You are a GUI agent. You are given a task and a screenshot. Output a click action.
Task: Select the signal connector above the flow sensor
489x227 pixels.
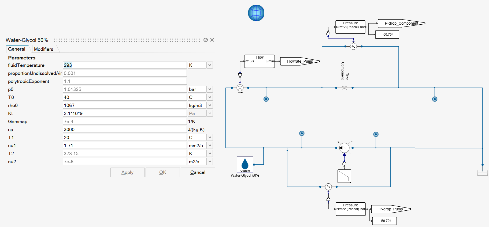(240, 75)
